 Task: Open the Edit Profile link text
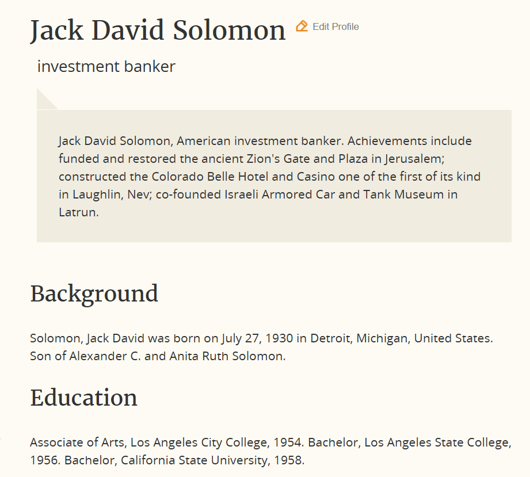[335, 26]
